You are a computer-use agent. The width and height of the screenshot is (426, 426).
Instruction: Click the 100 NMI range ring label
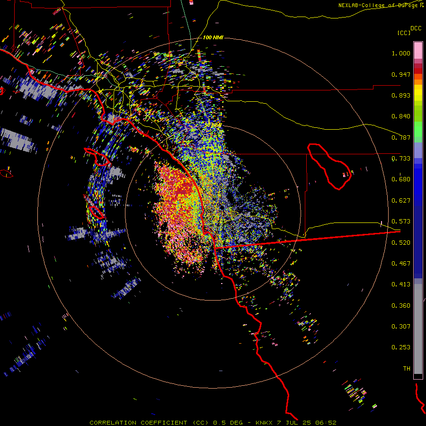coord(213,37)
